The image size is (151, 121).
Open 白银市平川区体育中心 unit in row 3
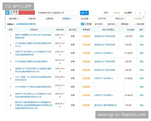coord(104,53)
